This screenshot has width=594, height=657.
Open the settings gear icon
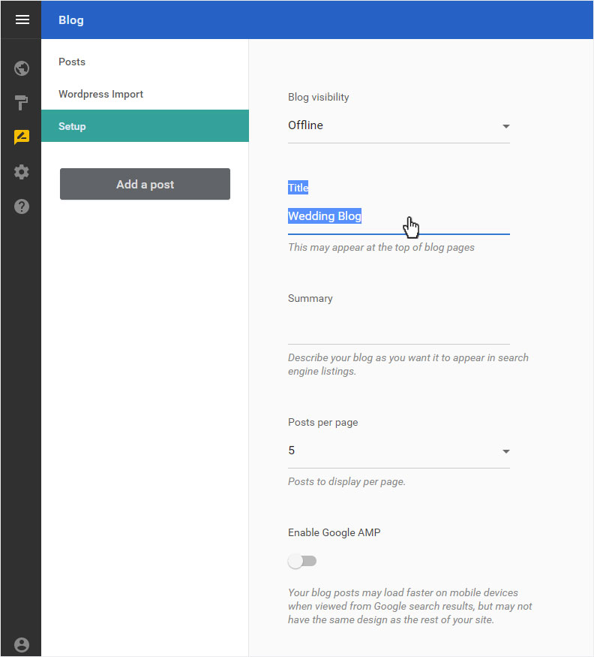coord(21,172)
